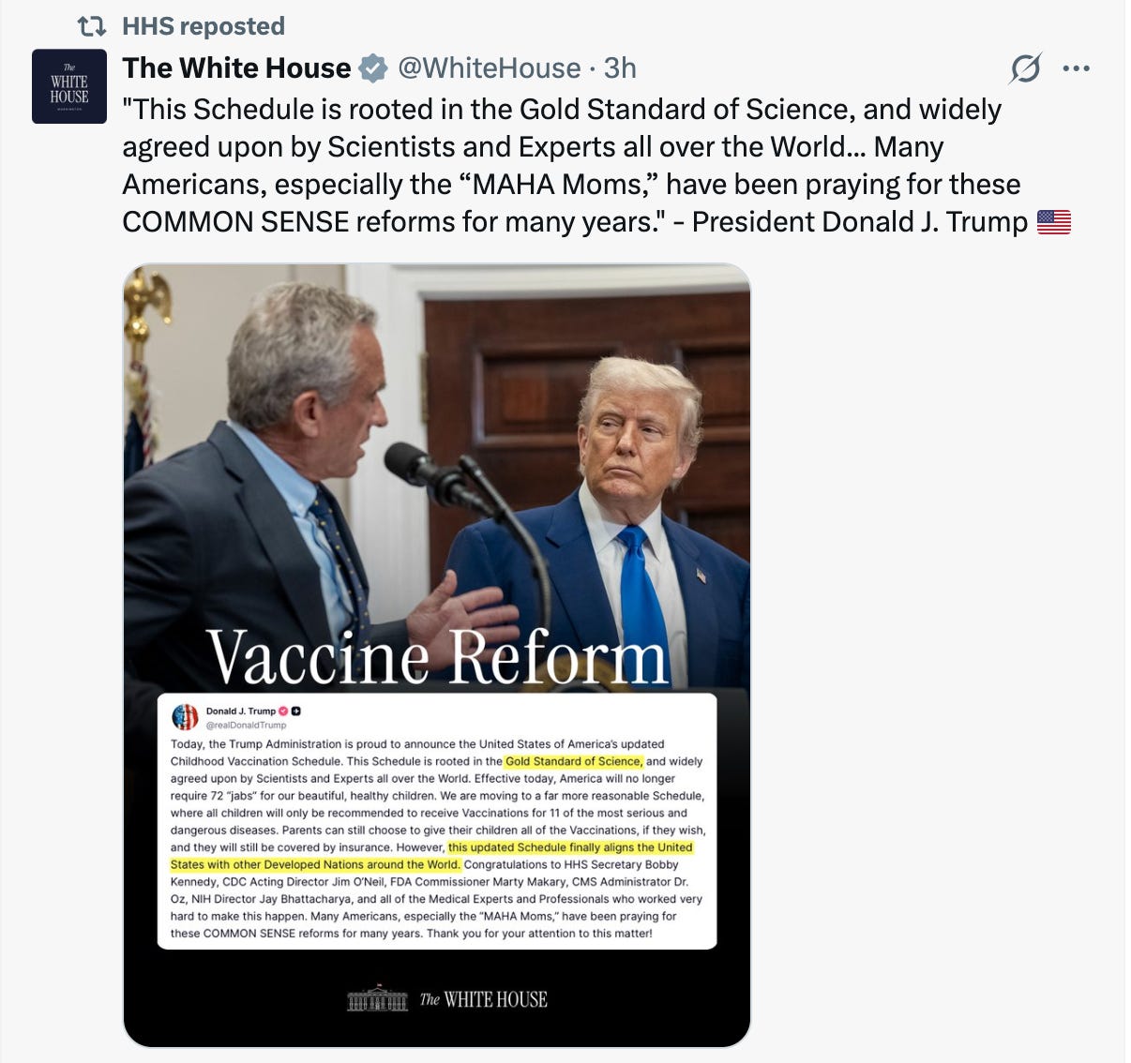Click The White House profile avatar
The width and height of the screenshot is (1131, 1063).
point(69,86)
